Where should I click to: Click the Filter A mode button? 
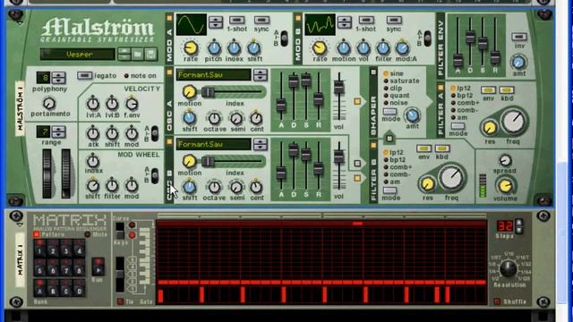458,126
